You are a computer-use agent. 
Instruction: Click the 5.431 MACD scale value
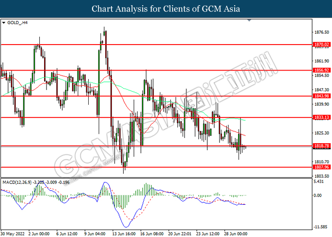(318, 182)
